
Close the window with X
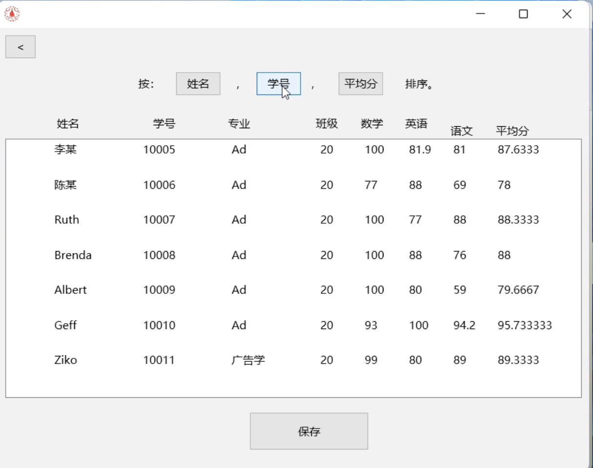click(x=566, y=14)
